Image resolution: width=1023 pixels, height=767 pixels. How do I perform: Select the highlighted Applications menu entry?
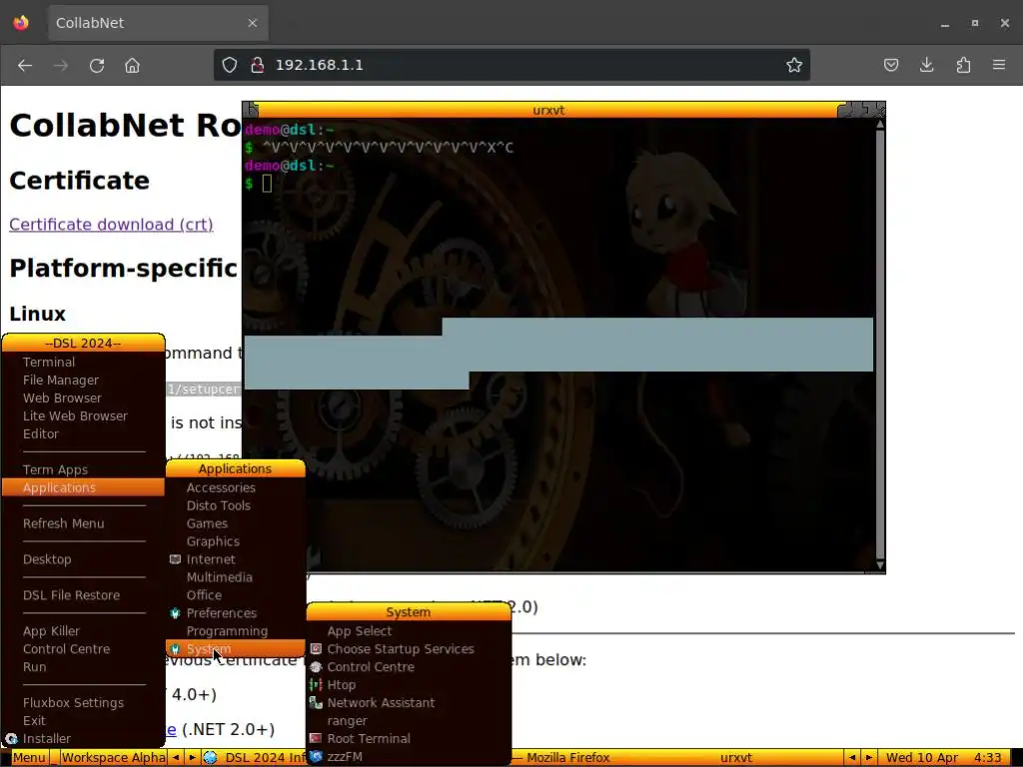click(84, 487)
